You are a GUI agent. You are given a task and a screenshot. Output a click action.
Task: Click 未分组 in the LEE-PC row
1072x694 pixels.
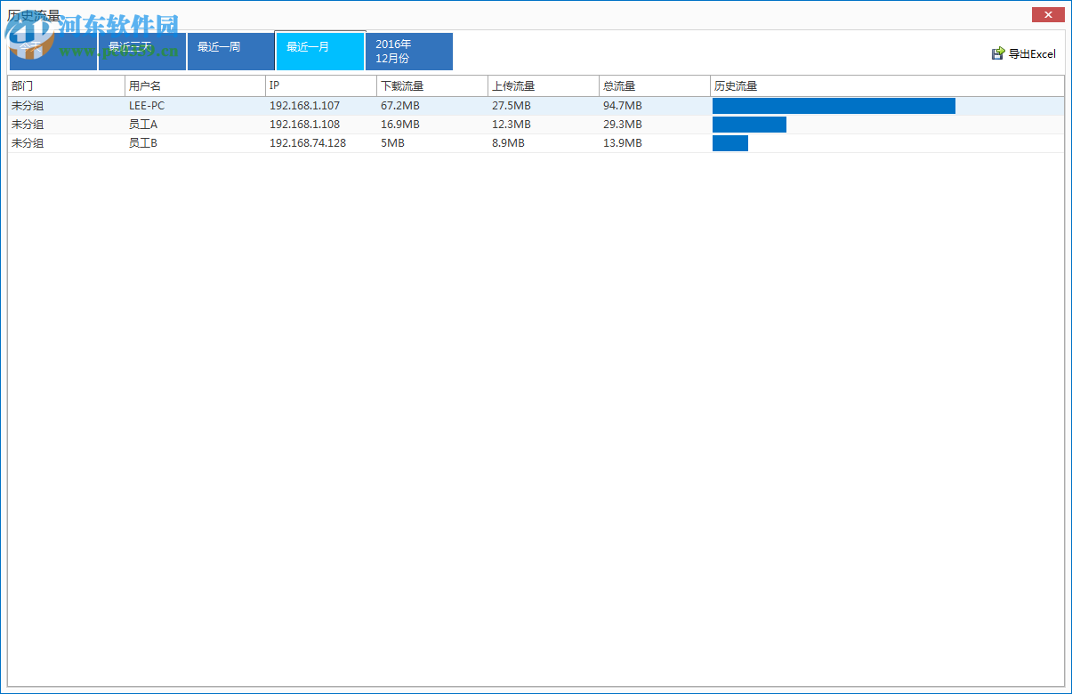click(28, 106)
